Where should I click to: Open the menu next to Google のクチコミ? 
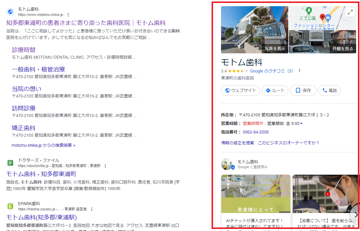point(299,70)
